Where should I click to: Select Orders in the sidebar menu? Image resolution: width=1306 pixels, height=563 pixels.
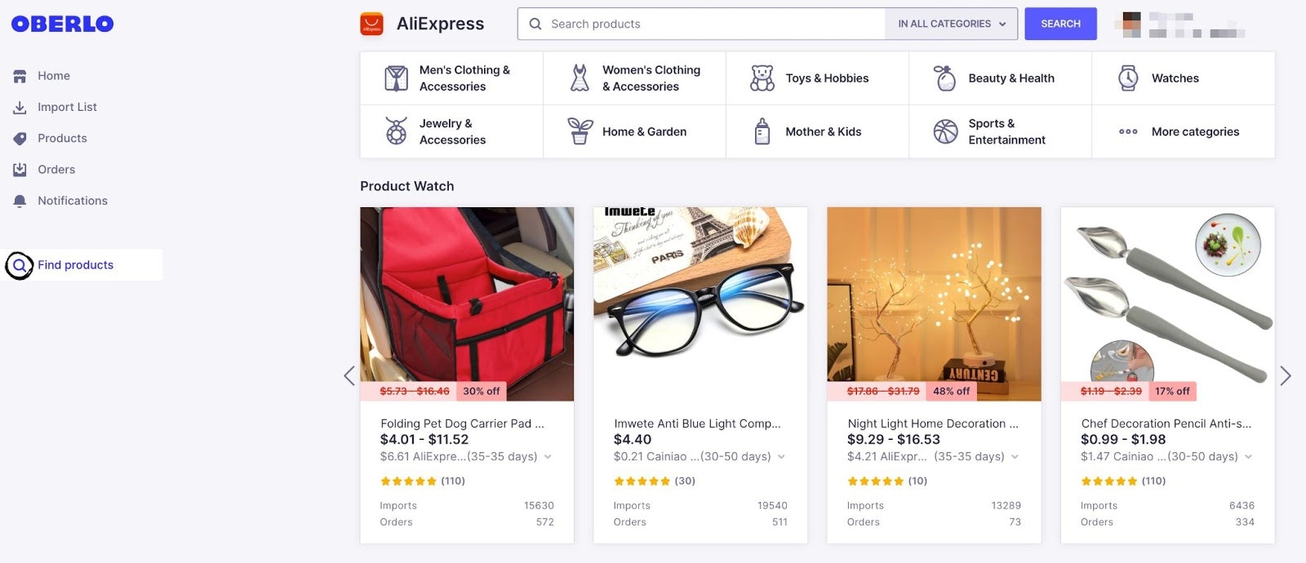pyautogui.click(x=57, y=169)
